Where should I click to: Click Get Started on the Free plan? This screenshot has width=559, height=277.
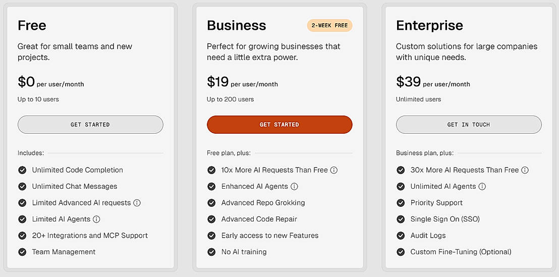pyautogui.click(x=90, y=125)
